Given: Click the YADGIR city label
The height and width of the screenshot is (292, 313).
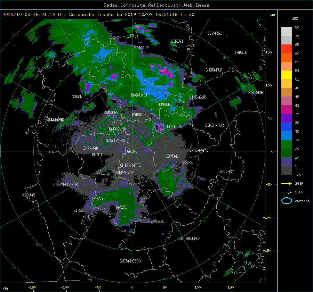Looking at the screenshot, I should coord(241,52).
